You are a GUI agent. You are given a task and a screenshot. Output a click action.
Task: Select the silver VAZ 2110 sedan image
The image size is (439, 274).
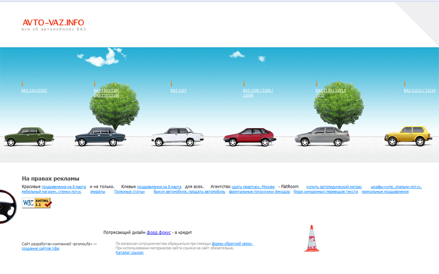coord(323,136)
